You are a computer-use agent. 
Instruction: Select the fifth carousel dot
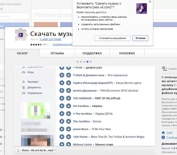(x=91, y=62)
